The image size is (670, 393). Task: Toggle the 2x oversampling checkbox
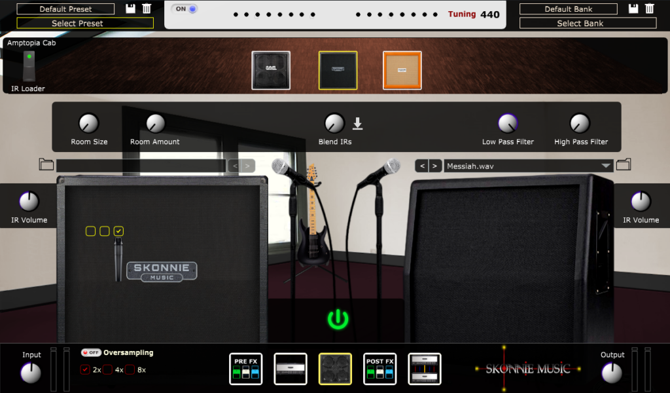(85, 369)
